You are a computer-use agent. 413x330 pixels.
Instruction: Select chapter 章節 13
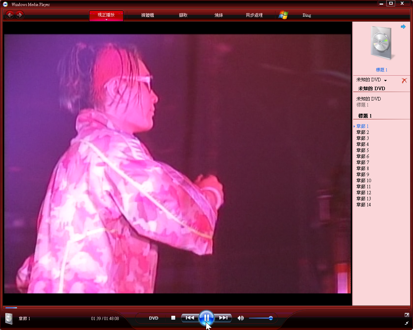[x=364, y=199]
